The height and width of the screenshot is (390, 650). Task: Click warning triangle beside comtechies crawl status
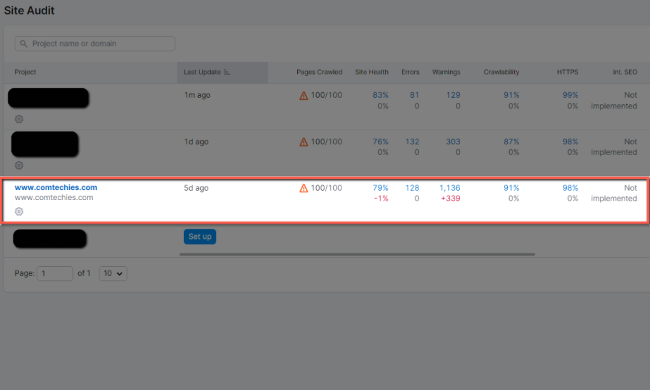303,187
